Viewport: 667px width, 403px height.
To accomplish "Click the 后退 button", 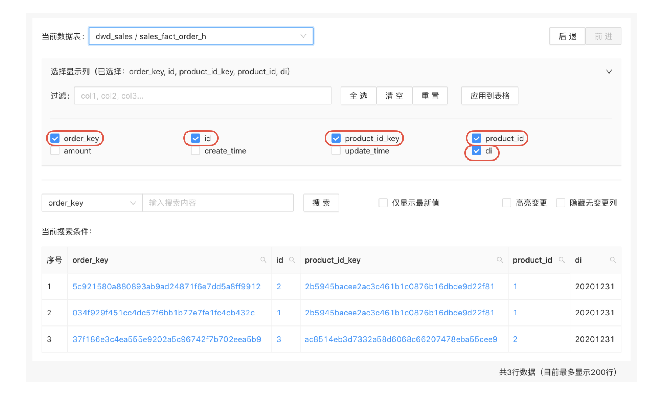I will [x=567, y=36].
